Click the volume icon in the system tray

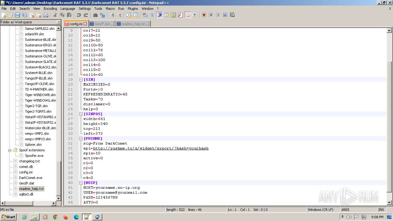349,217
